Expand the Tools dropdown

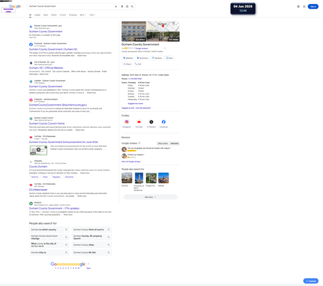click(92, 15)
